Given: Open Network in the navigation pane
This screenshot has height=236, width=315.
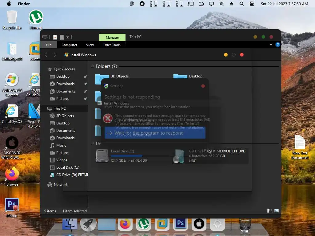Looking at the screenshot, I should point(58,185).
